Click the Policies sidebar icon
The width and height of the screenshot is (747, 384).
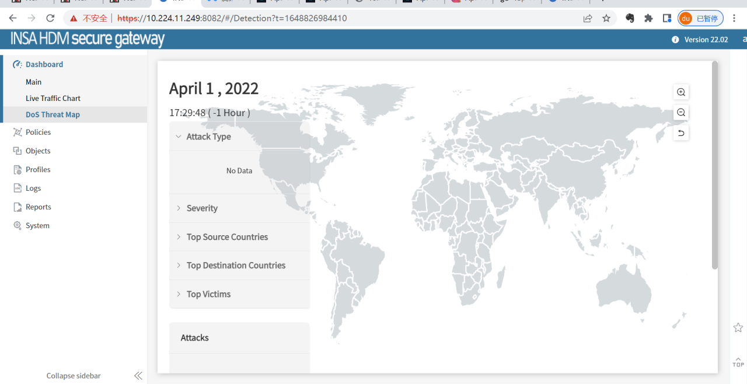pyautogui.click(x=18, y=132)
